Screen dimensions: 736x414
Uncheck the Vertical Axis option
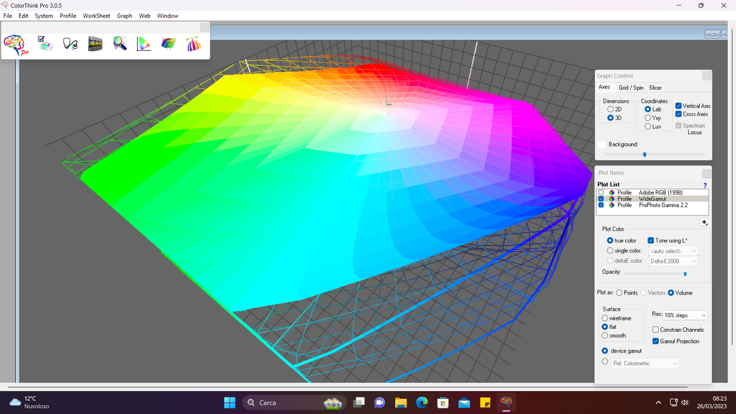(x=678, y=105)
